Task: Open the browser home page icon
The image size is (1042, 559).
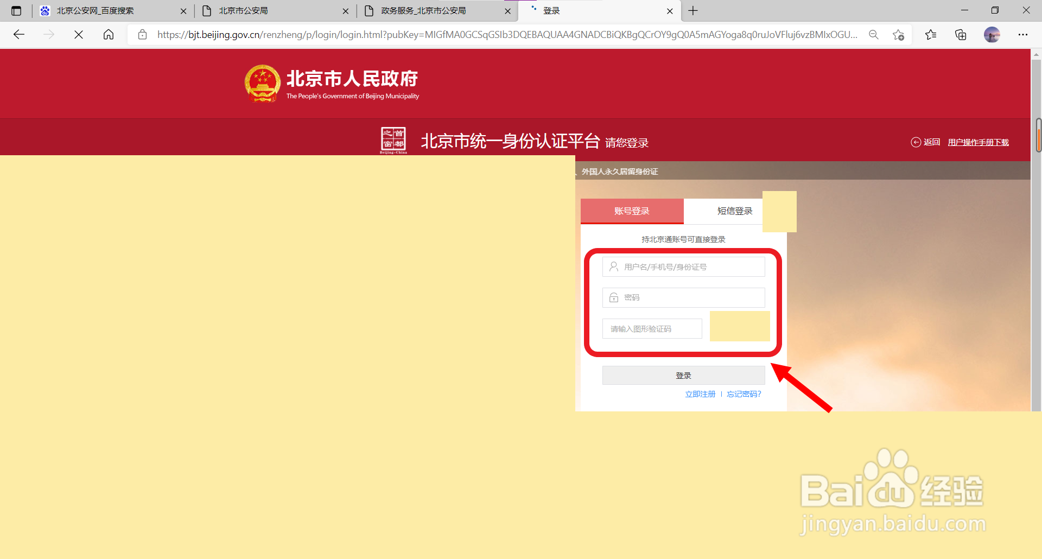Action: coord(109,35)
